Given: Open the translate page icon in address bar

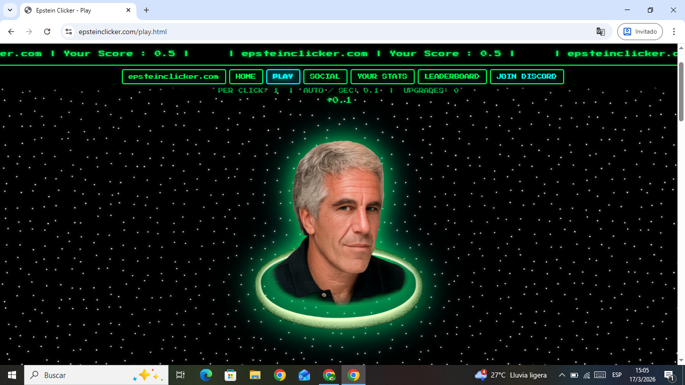Looking at the screenshot, I should [600, 32].
